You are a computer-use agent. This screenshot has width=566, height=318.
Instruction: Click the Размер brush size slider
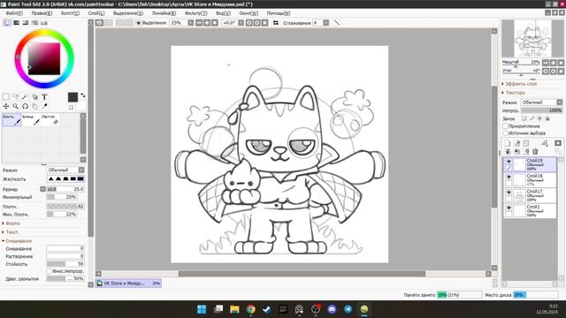pyautogui.click(x=65, y=189)
